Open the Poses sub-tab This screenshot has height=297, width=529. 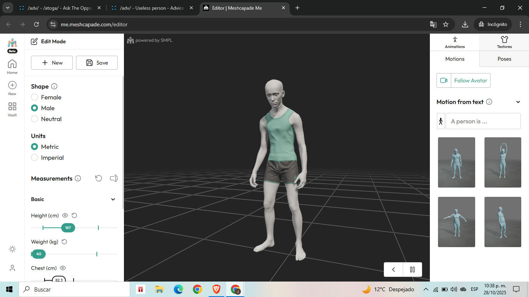pyautogui.click(x=504, y=59)
